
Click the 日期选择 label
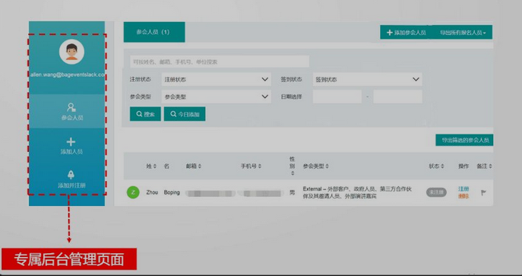[291, 97]
